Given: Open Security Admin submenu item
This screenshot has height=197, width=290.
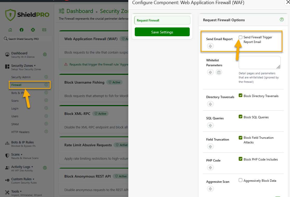Looking at the screenshot, I should [21, 77].
